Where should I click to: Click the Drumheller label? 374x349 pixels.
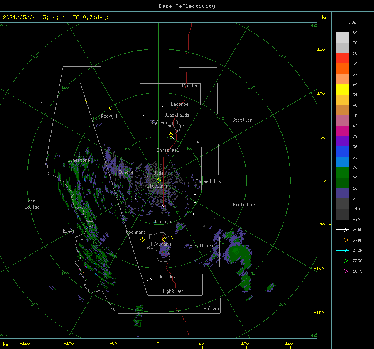pos(244,205)
